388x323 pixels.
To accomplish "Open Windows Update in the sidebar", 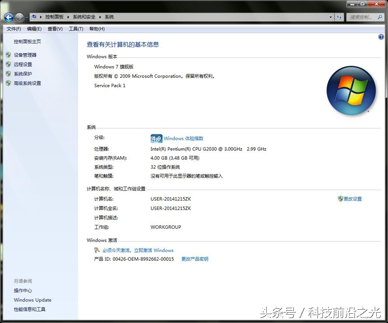I will (33, 300).
